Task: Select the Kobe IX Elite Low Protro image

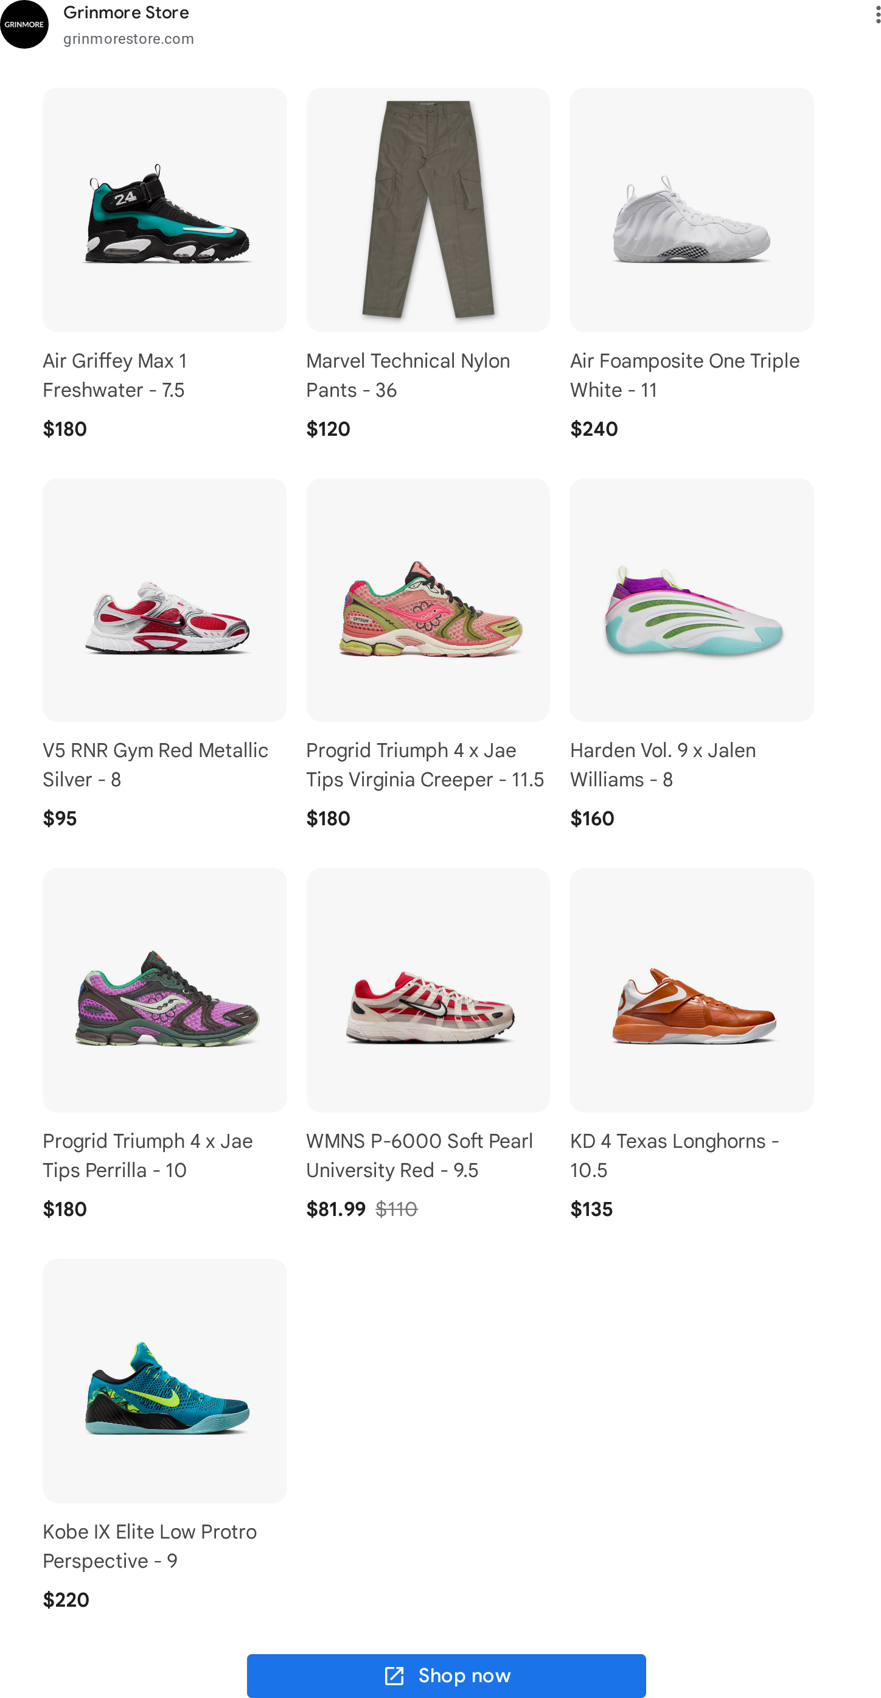Action: tap(165, 1380)
